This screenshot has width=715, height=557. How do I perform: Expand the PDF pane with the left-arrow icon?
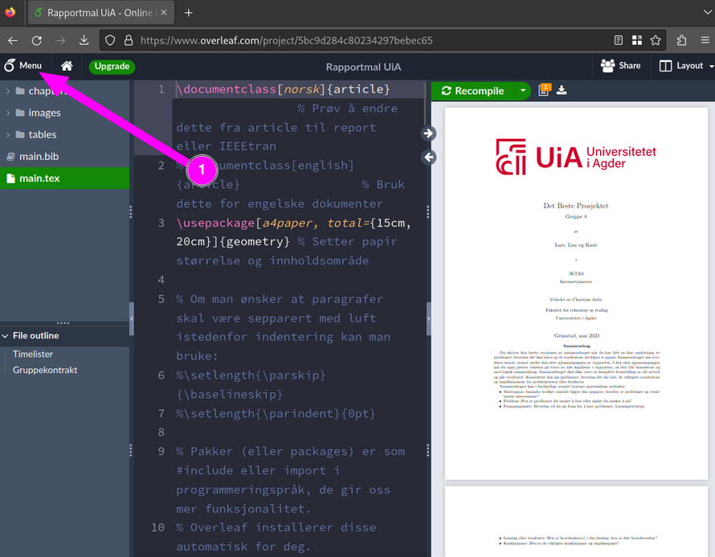coord(428,158)
